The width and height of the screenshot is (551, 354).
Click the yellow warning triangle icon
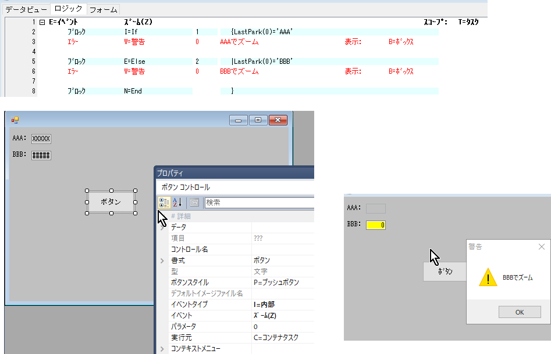click(488, 278)
